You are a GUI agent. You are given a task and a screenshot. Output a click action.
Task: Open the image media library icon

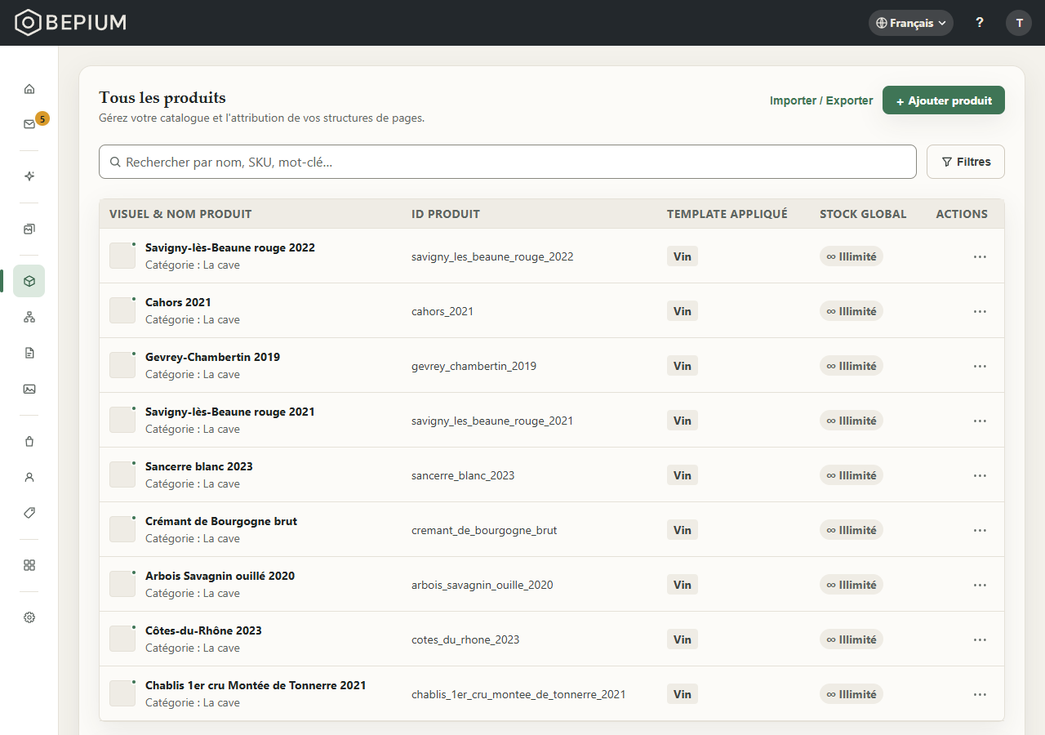(29, 389)
